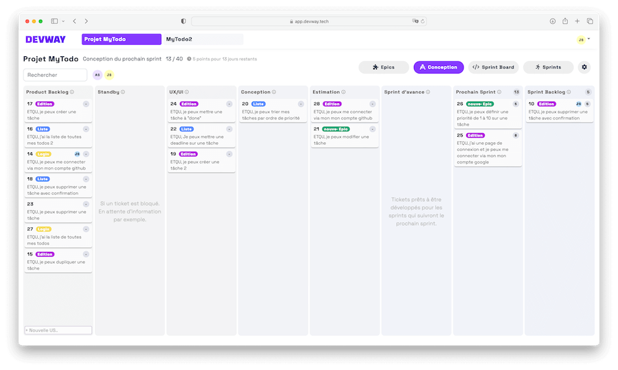Select the Projet MyTodo project tab
This screenshot has width=618, height=370.
tap(121, 39)
